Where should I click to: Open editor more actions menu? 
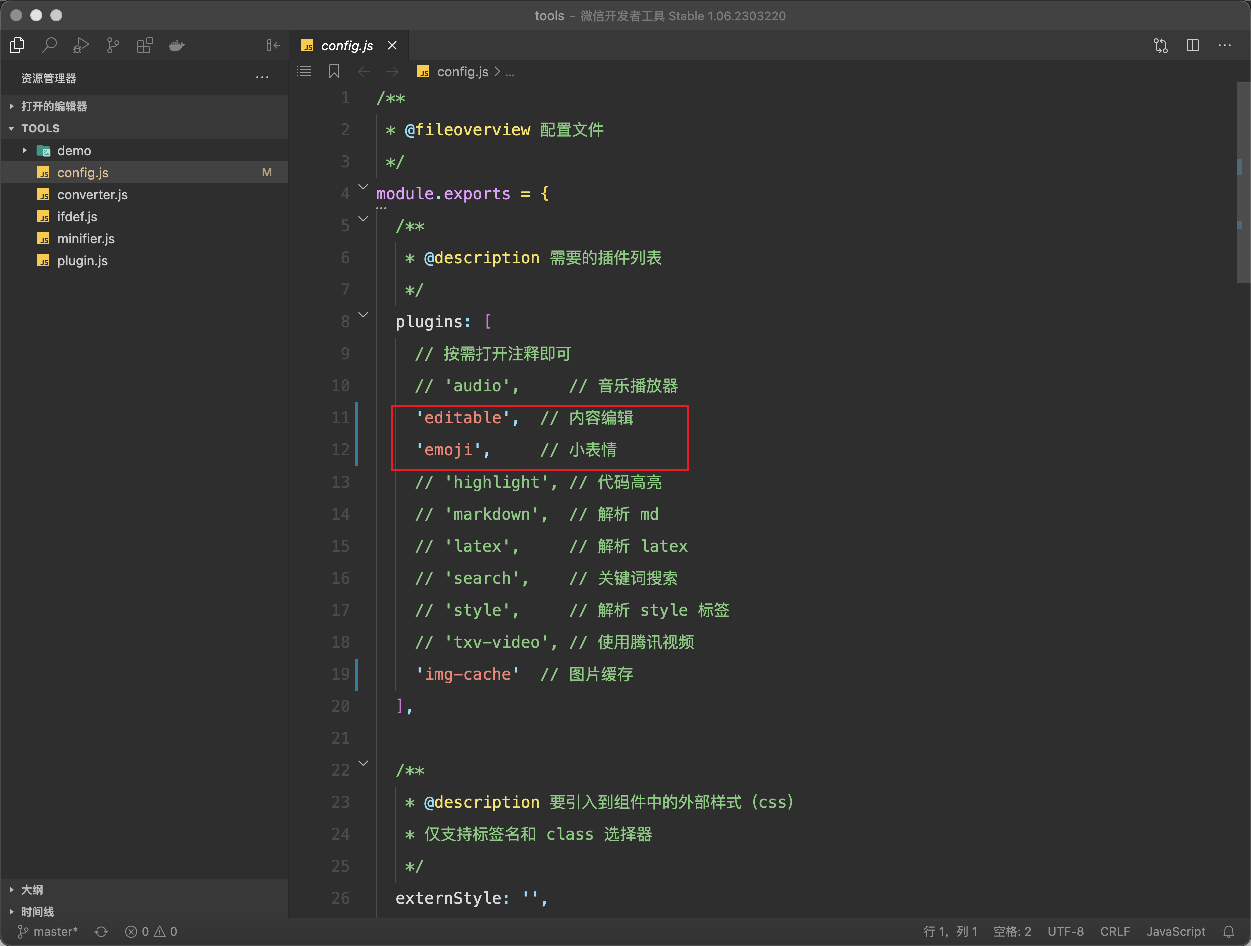[1225, 45]
